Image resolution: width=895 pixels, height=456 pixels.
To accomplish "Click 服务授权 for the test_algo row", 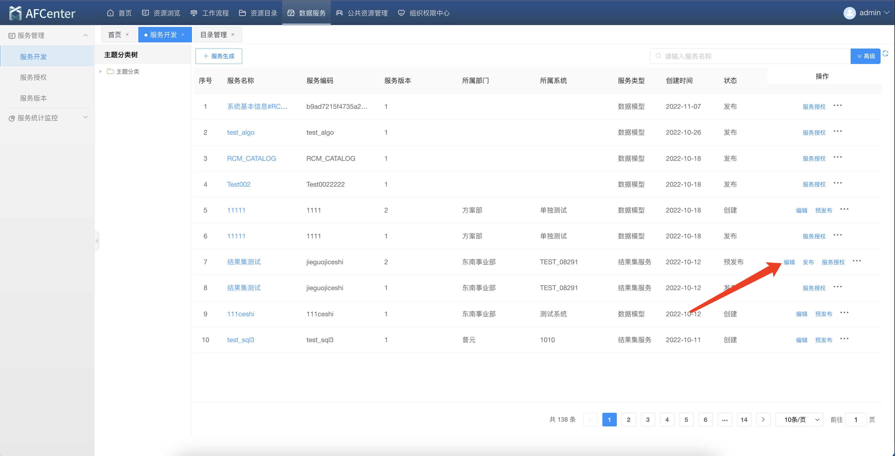I will (814, 132).
